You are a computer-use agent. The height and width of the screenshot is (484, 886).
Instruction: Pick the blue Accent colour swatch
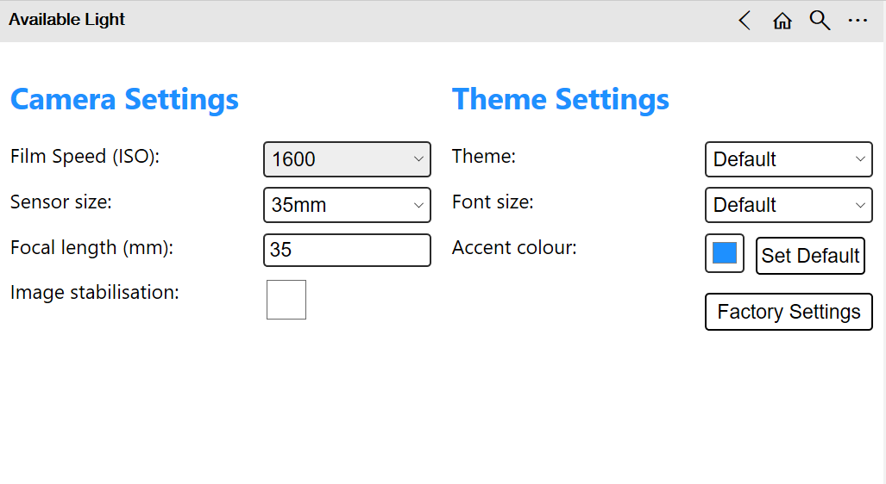click(x=725, y=253)
